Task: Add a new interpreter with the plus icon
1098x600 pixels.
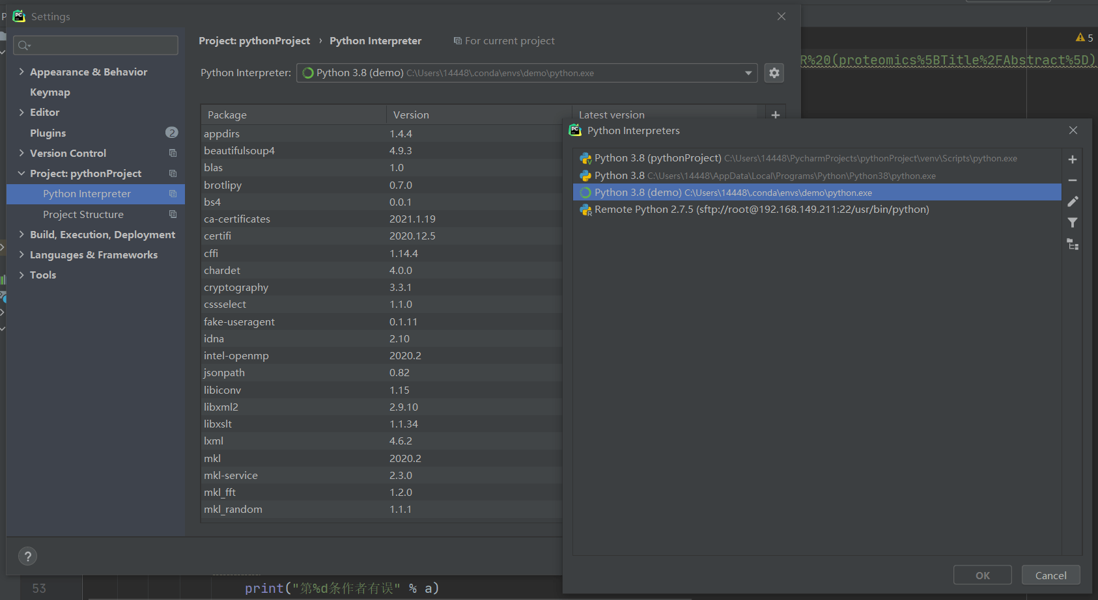Action: pyautogui.click(x=1073, y=159)
